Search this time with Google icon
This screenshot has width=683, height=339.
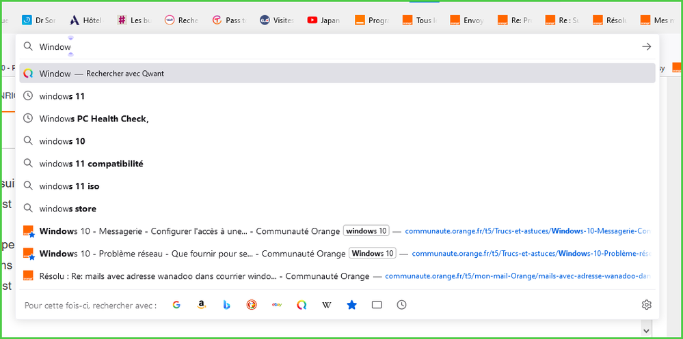coord(176,305)
